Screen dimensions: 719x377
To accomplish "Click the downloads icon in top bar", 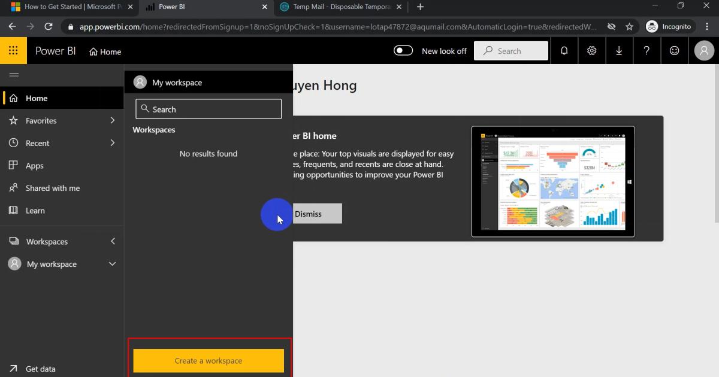I will pyautogui.click(x=619, y=50).
